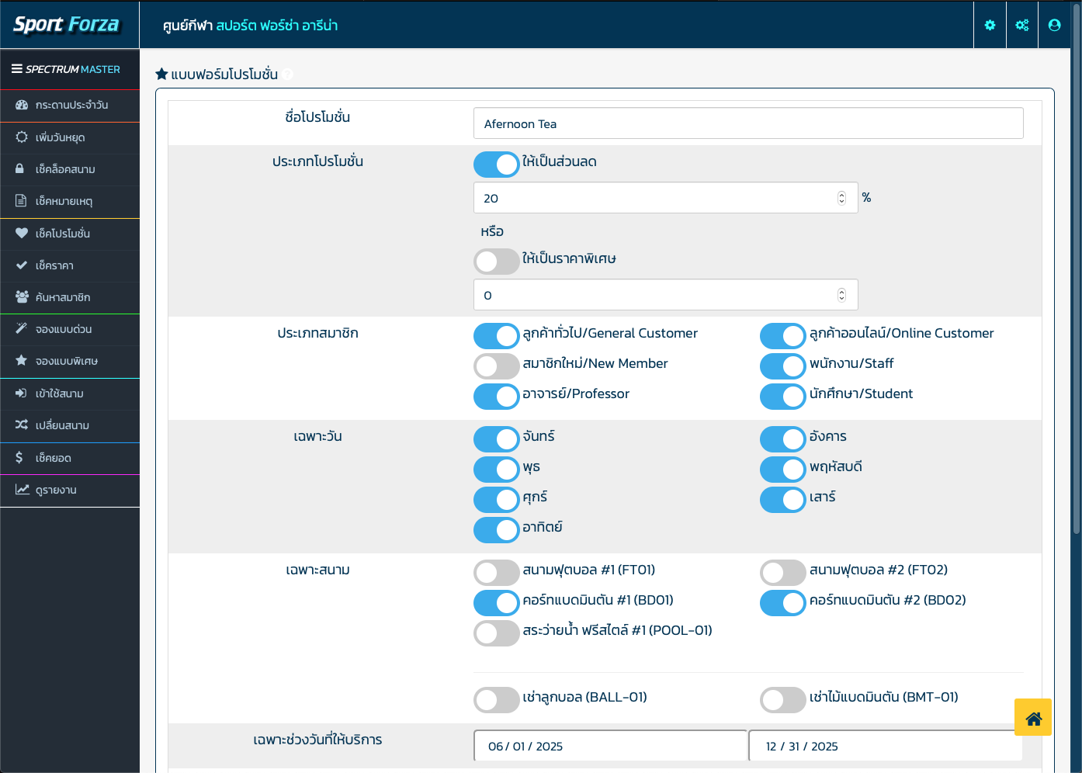This screenshot has width=1082, height=773.
Task: Open user account icon in header
Action: pos(1054,25)
